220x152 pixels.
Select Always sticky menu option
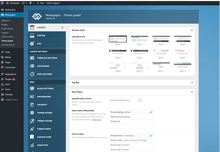click(x=131, y=140)
